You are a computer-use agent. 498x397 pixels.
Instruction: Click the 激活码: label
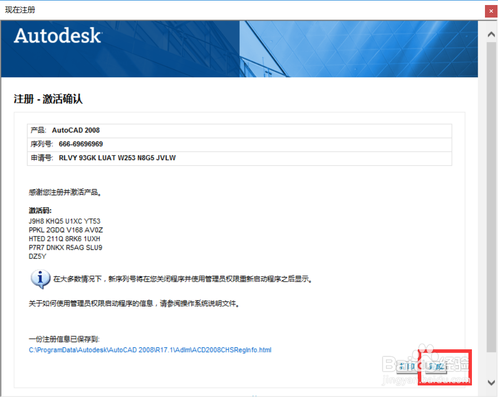tap(40, 210)
